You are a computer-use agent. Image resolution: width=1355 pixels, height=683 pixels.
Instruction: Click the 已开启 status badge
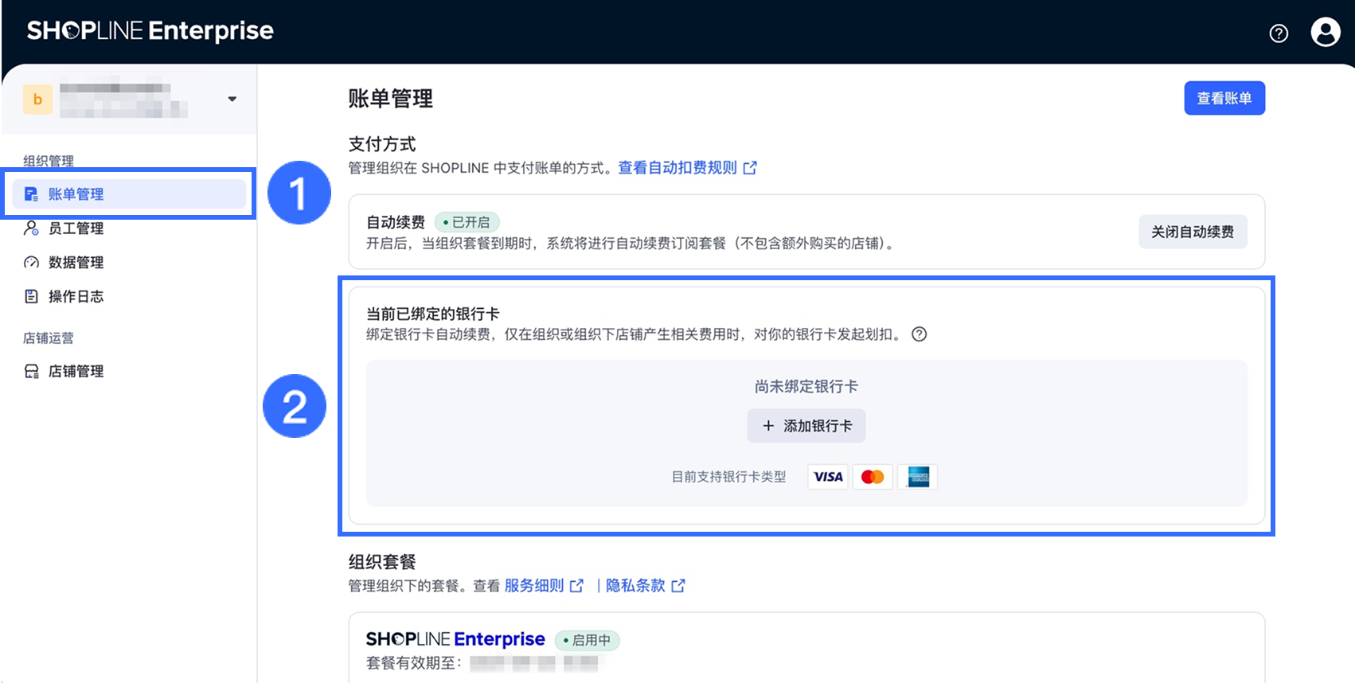tap(467, 222)
